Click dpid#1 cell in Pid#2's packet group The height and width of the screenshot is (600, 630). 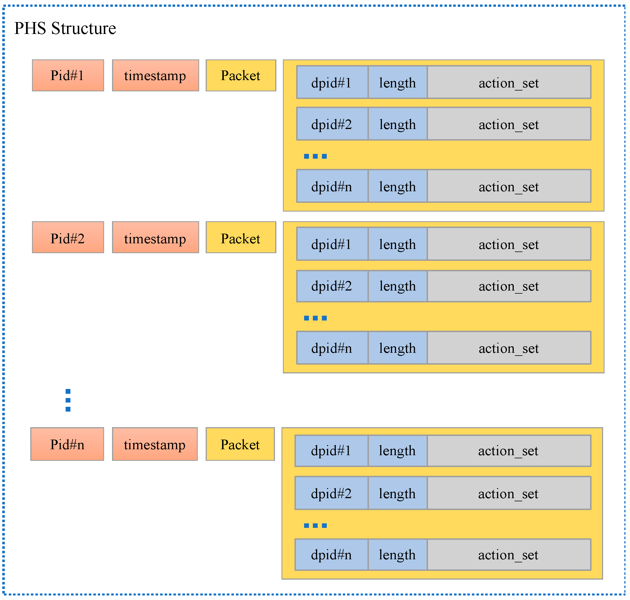pyautogui.click(x=332, y=244)
